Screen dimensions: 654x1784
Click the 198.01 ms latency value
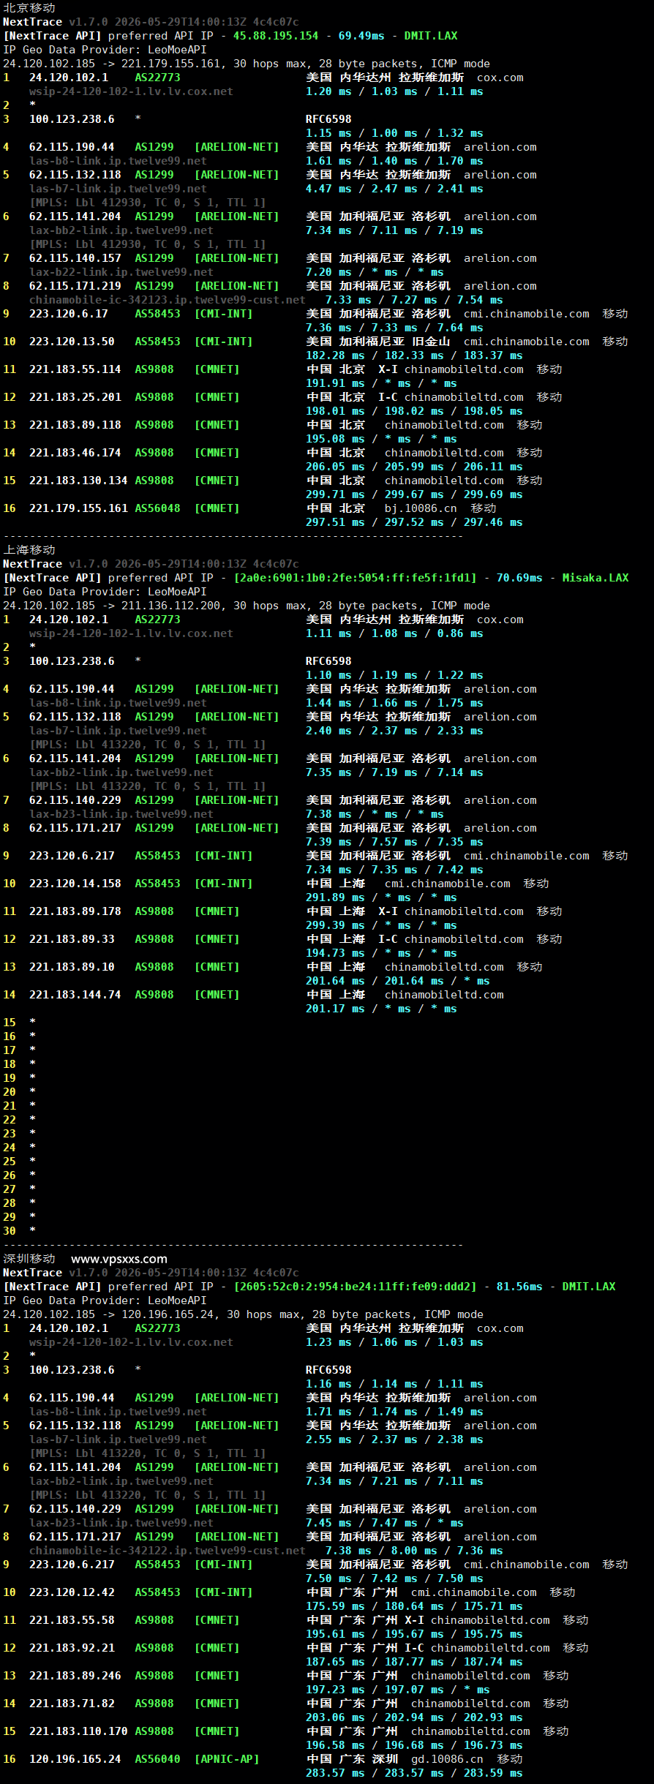(335, 410)
